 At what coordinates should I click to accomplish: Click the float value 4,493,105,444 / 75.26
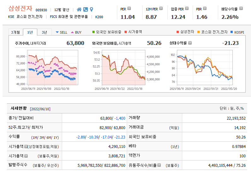point(227,166)
